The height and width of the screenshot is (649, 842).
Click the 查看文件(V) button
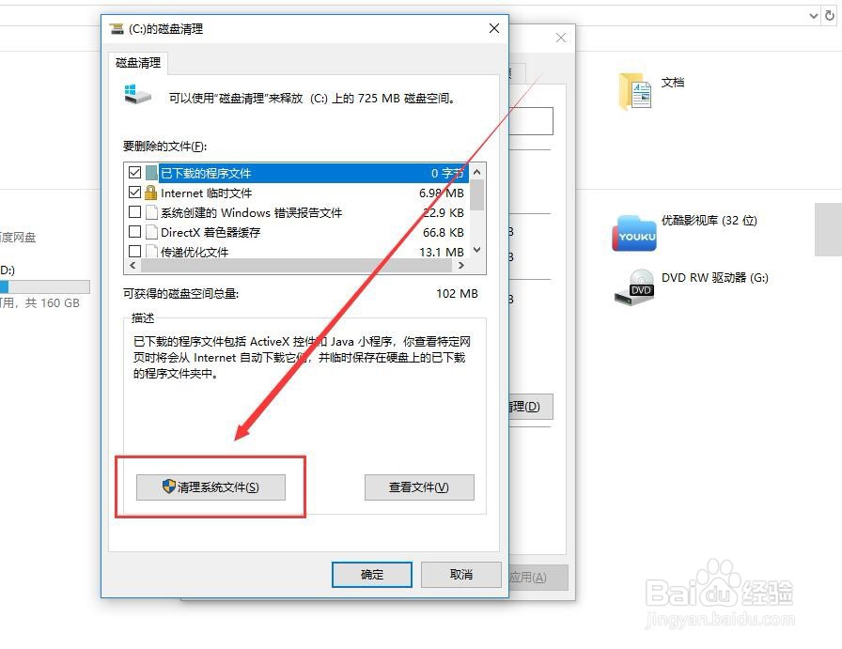click(419, 487)
